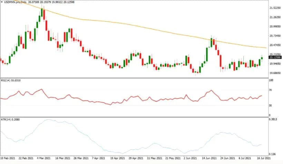Click the 10 Feb 2021 date label

[8, 158]
